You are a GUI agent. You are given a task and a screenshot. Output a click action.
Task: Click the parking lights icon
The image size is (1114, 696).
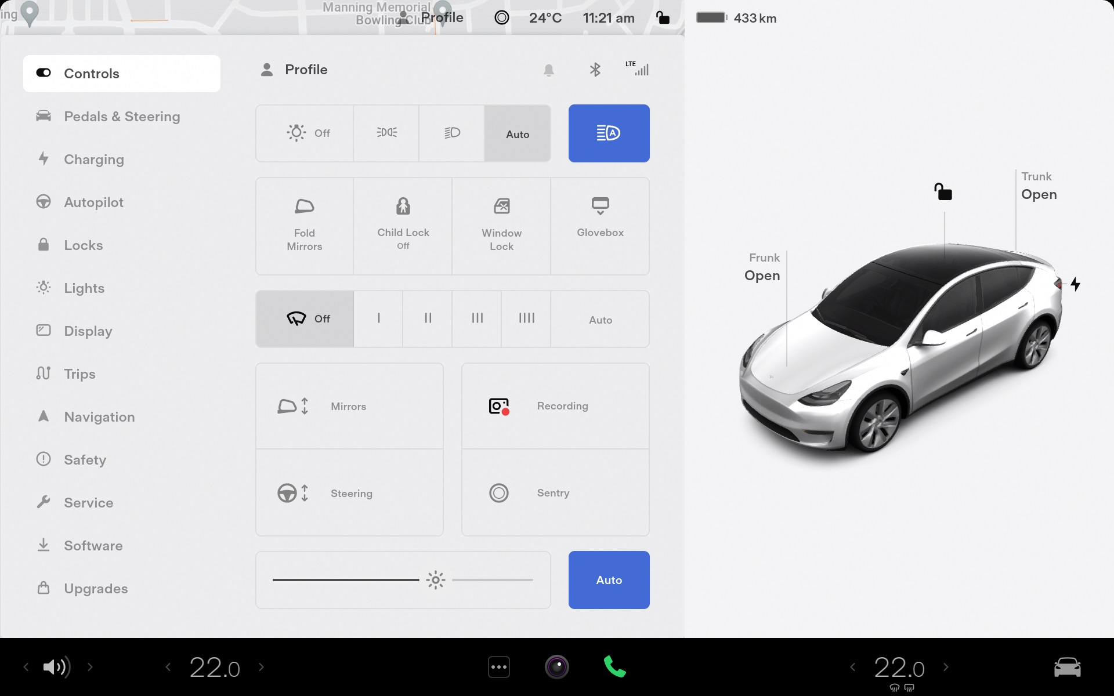386,133
